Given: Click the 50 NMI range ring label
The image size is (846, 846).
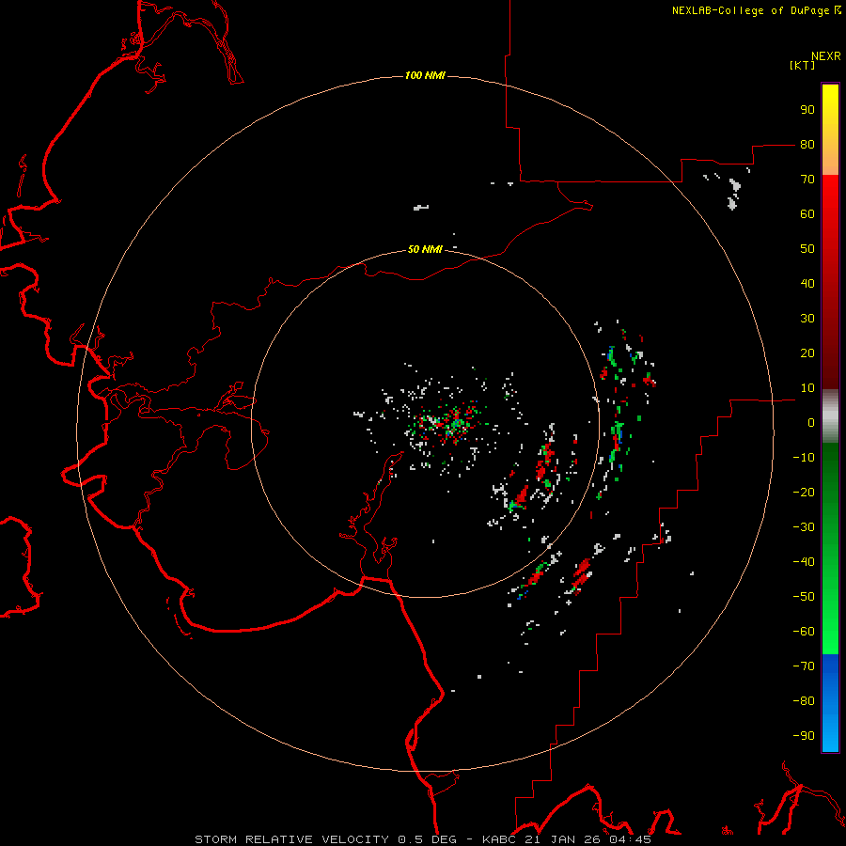Looking at the screenshot, I should (x=425, y=249).
